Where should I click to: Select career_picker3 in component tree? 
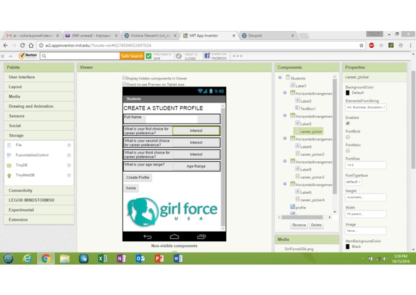pos(312,177)
